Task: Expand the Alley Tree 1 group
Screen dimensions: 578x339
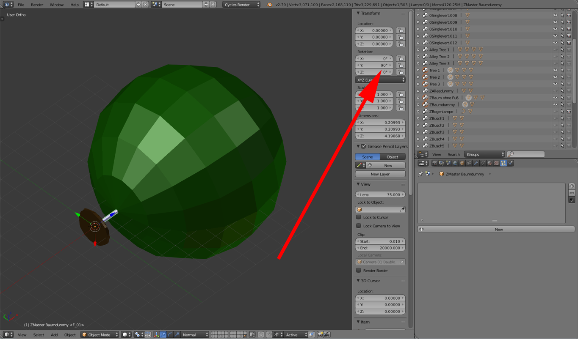Action: [x=418, y=50]
